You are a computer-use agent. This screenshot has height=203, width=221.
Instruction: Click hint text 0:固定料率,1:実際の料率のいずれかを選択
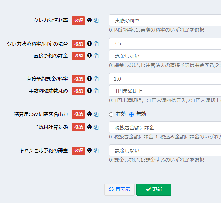pyautogui.click(x=157, y=30)
